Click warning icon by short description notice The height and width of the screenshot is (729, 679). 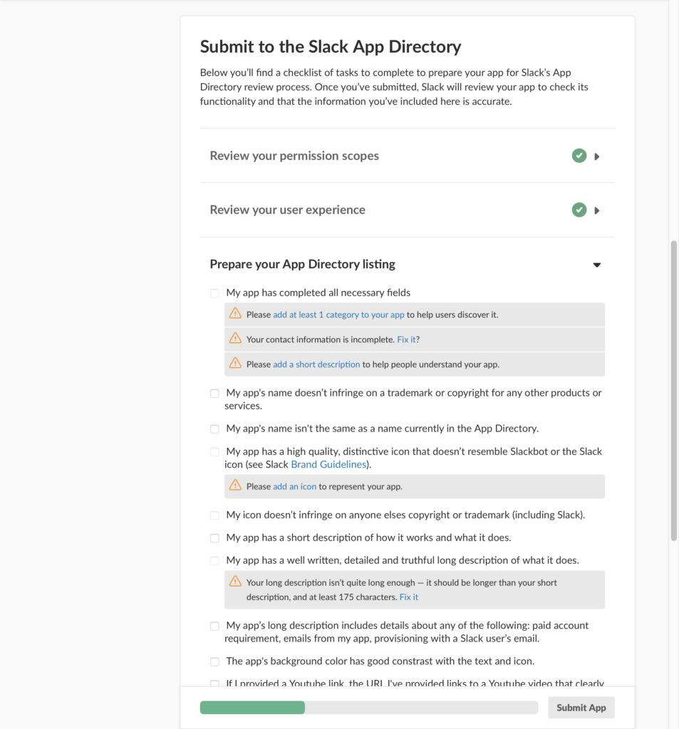(x=236, y=363)
